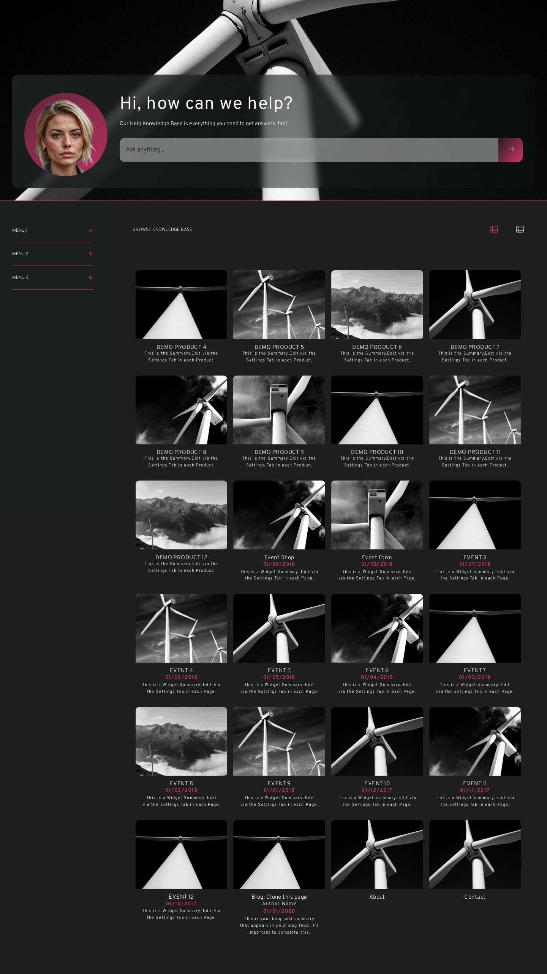Image resolution: width=547 pixels, height=974 pixels.
Task: Click the search submit arrow button
Action: (x=510, y=150)
